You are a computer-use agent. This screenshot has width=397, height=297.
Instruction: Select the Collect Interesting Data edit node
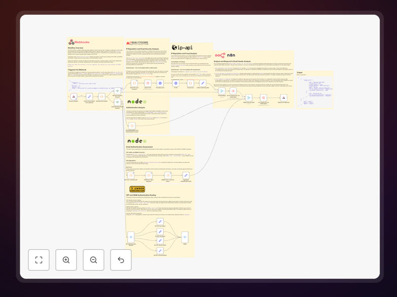click(203, 83)
